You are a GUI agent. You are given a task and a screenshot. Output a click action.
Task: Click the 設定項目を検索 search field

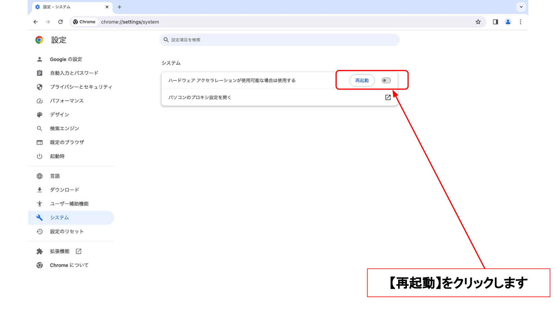279,40
